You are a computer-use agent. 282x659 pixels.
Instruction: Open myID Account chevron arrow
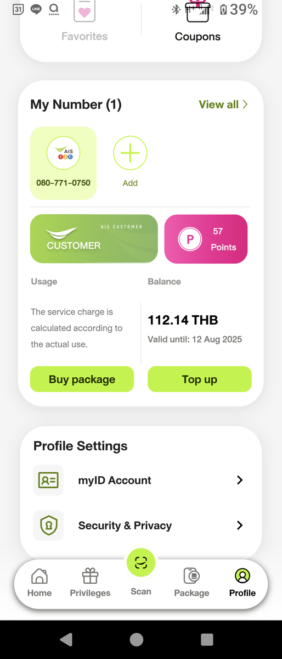239,480
